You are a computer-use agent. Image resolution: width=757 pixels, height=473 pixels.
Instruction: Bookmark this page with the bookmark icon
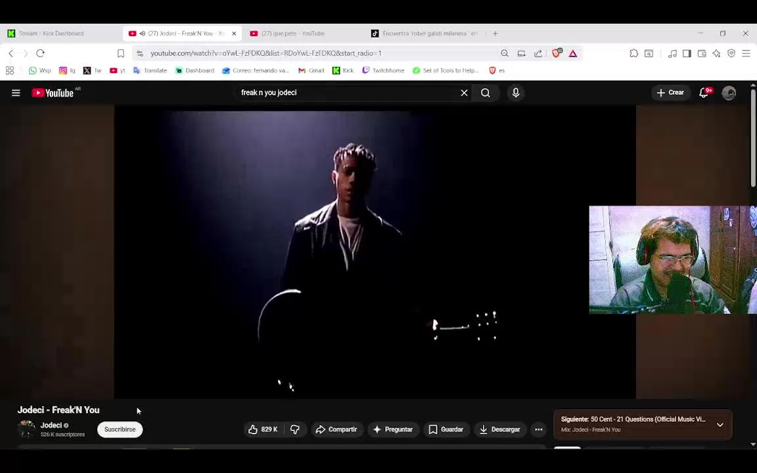coord(121,53)
